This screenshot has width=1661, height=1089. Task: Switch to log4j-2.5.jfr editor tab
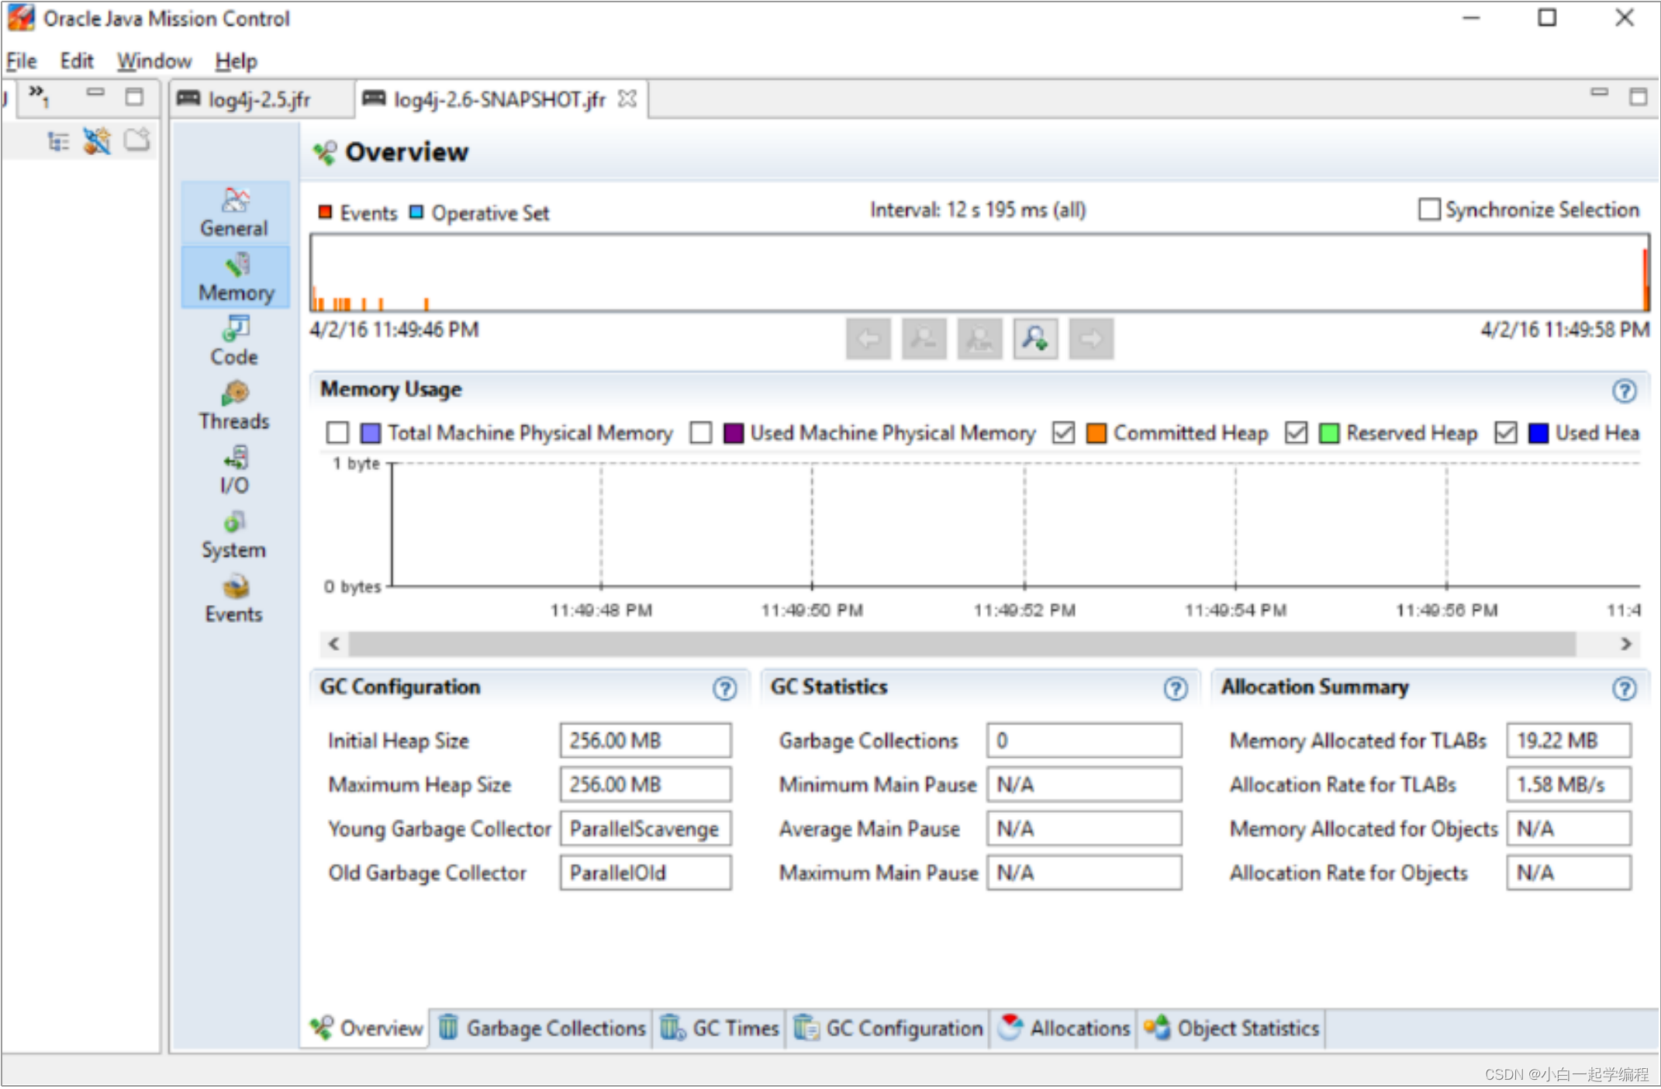click(258, 99)
